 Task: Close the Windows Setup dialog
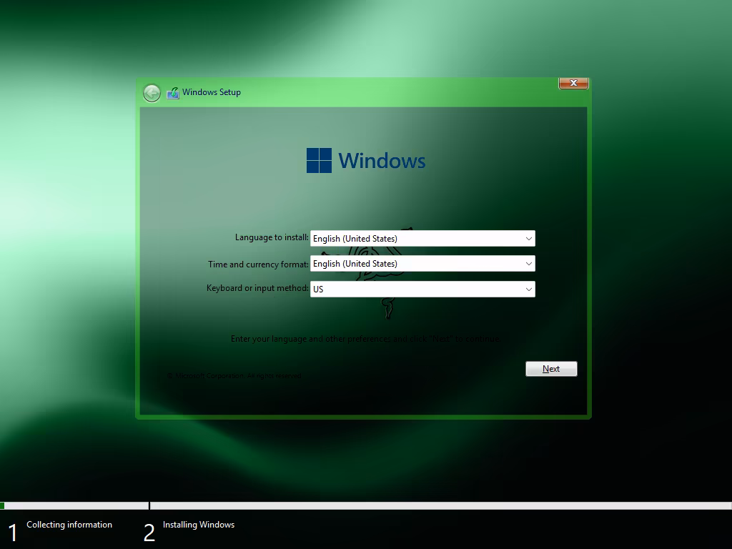[573, 84]
